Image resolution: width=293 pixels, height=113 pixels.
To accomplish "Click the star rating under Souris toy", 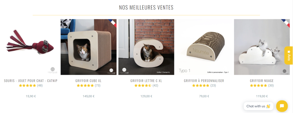I will coord(28,85).
